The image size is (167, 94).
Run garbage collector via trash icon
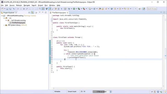pyautogui.click(x=111, y=92)
